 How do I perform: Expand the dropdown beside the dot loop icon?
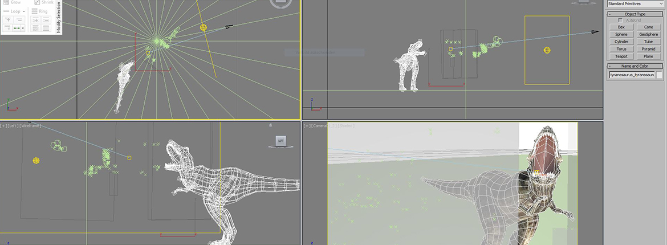(23, 28)
